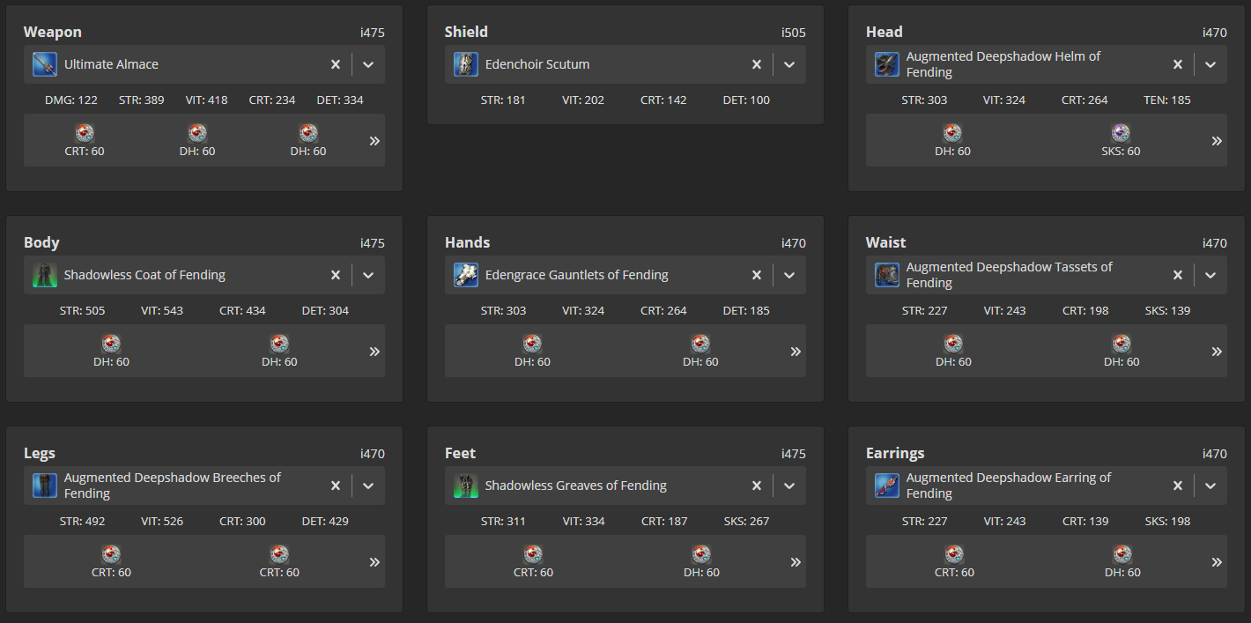
Task: Clear the Ultimate Almace weapon selection
Action: coord(336,64)
